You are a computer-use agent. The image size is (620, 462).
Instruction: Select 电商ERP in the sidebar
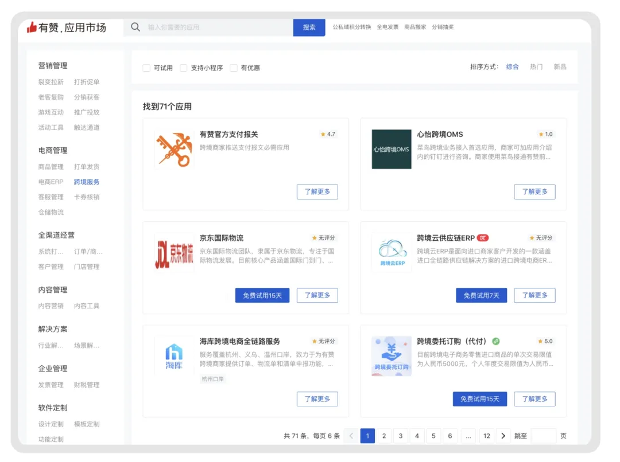click(x=51, y=182)
